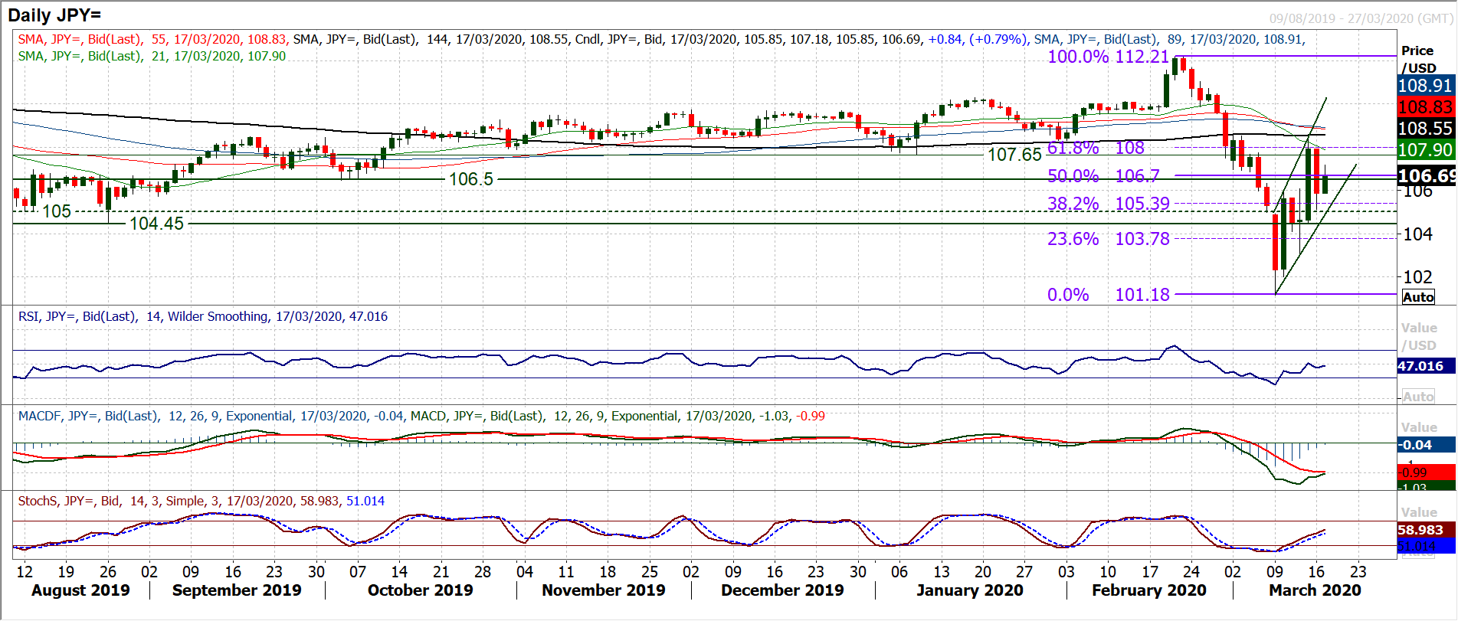Click the 106.69 last price tag

(x=1426, y=176)
